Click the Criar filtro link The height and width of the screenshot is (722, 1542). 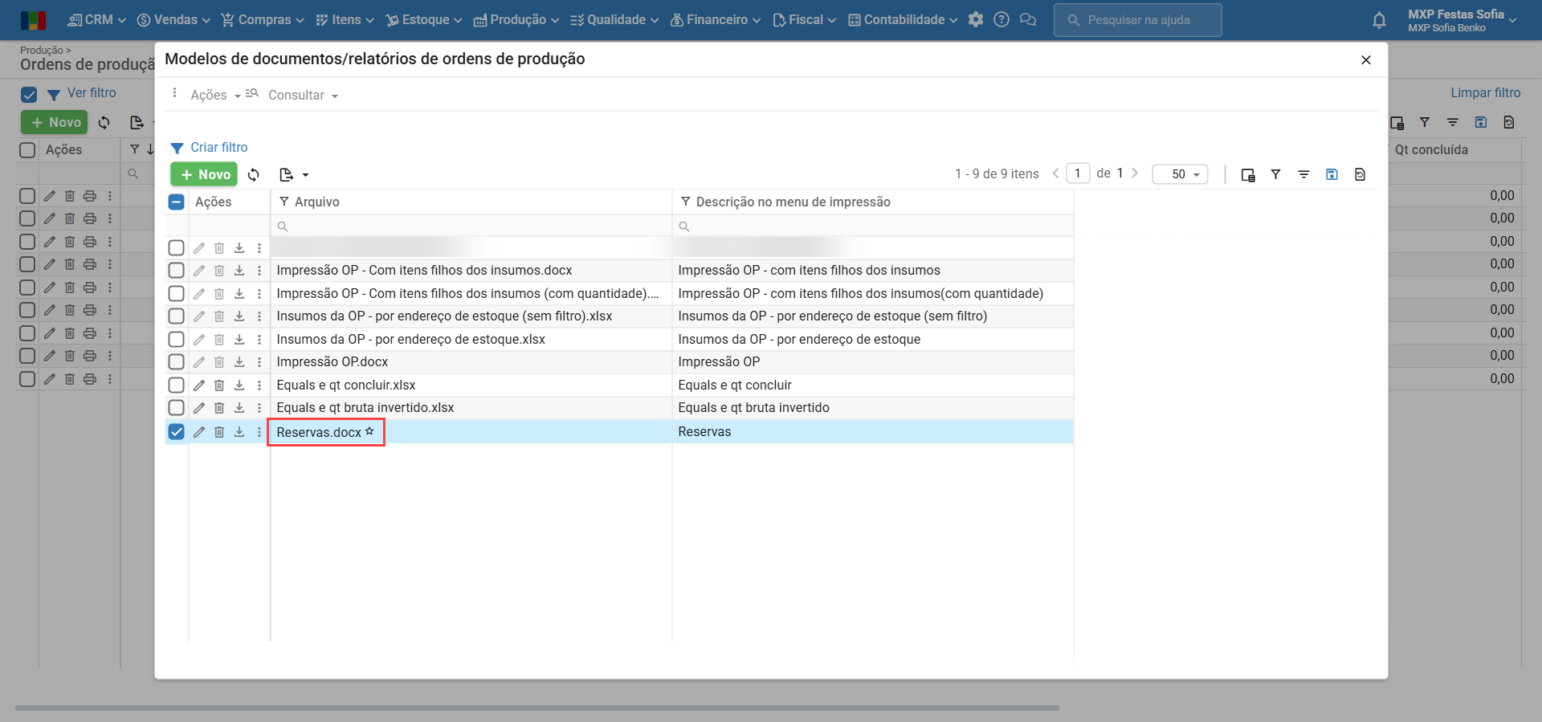[218, 148]
